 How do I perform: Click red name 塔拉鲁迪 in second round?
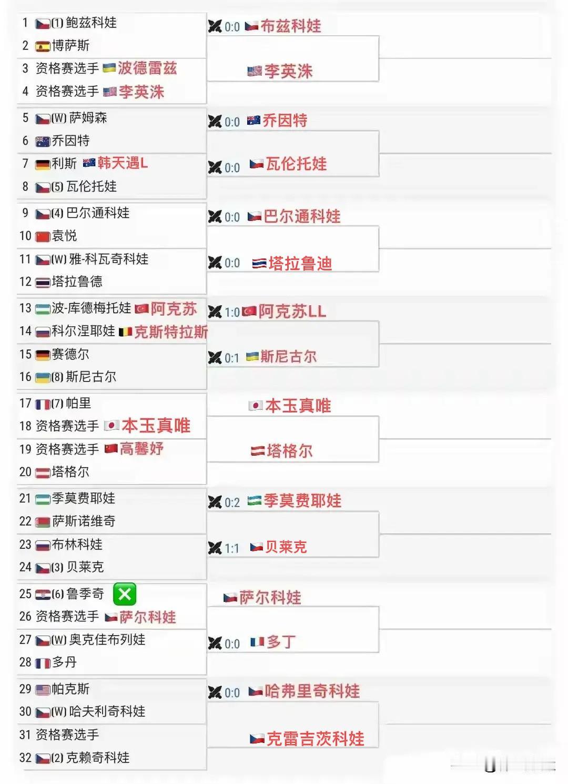coord(300,263)
